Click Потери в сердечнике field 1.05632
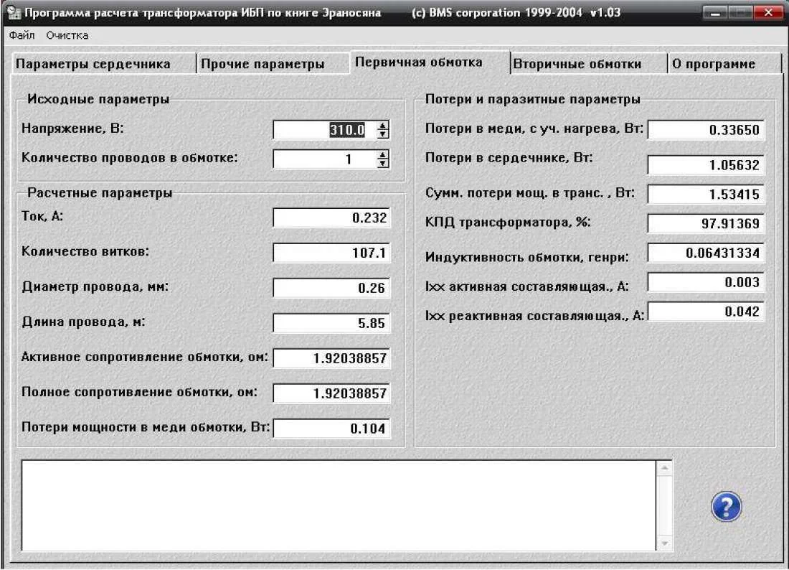Screen dimensions: 789x570 pyautogui.click(x=706, y=164)
